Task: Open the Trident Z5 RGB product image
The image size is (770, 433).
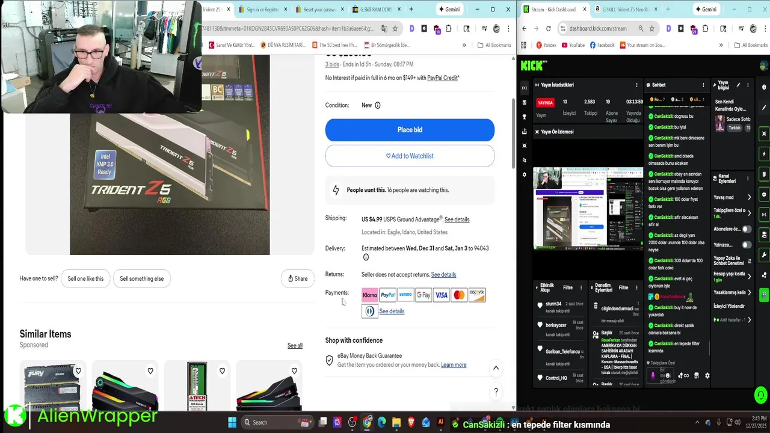Action: (170, 155)
